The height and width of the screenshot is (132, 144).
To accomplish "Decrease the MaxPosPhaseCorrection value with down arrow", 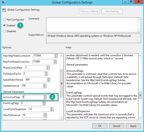I will pos(55,63).
